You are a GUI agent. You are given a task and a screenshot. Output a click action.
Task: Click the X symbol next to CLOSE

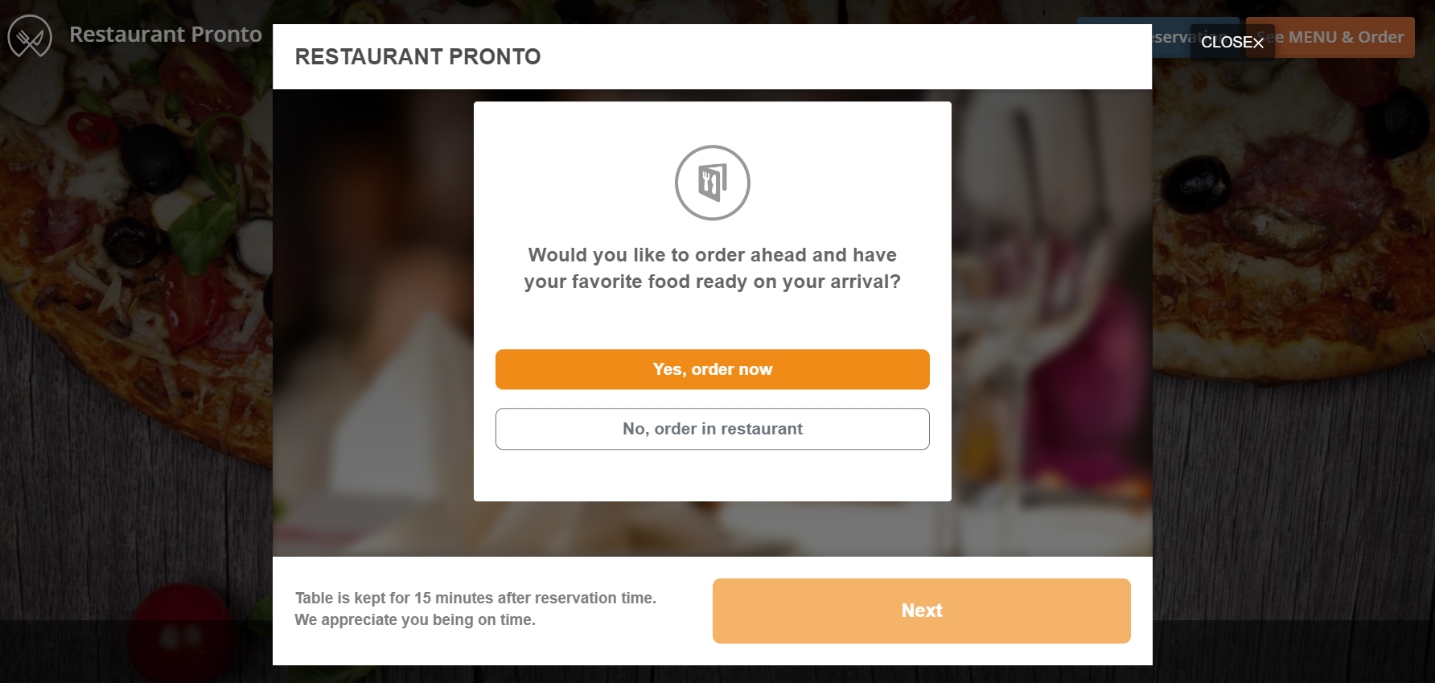pos(1259,43)
